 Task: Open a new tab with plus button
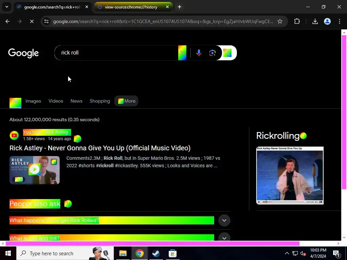[x=180, y=7]
